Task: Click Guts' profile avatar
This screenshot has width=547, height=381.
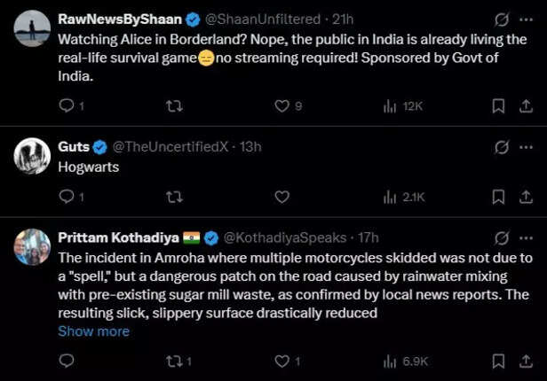Action: (32, 156)
